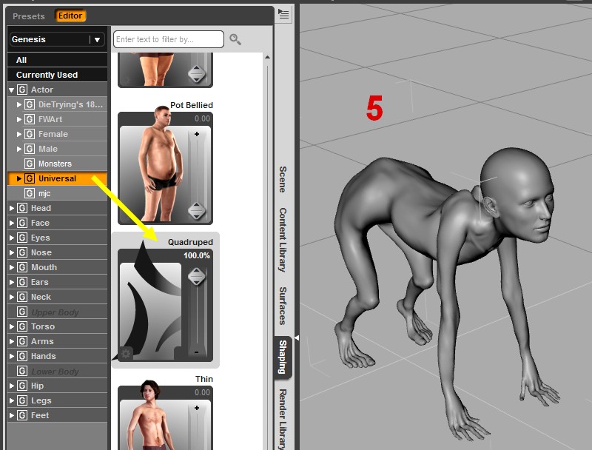Collapse the Actor tree node

(11, 90)
